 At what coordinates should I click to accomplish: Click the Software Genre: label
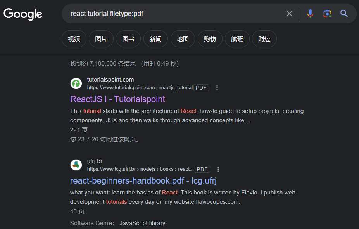[x=92, y=223]
